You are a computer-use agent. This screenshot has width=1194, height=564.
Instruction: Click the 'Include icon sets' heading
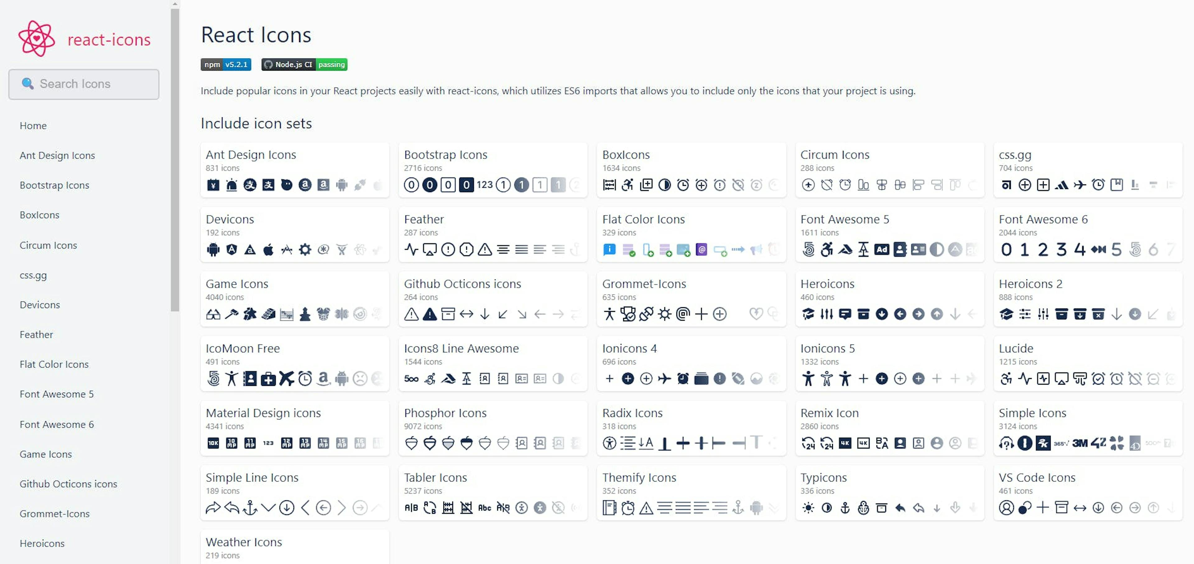pyautogui.click(x=256, y=123)
